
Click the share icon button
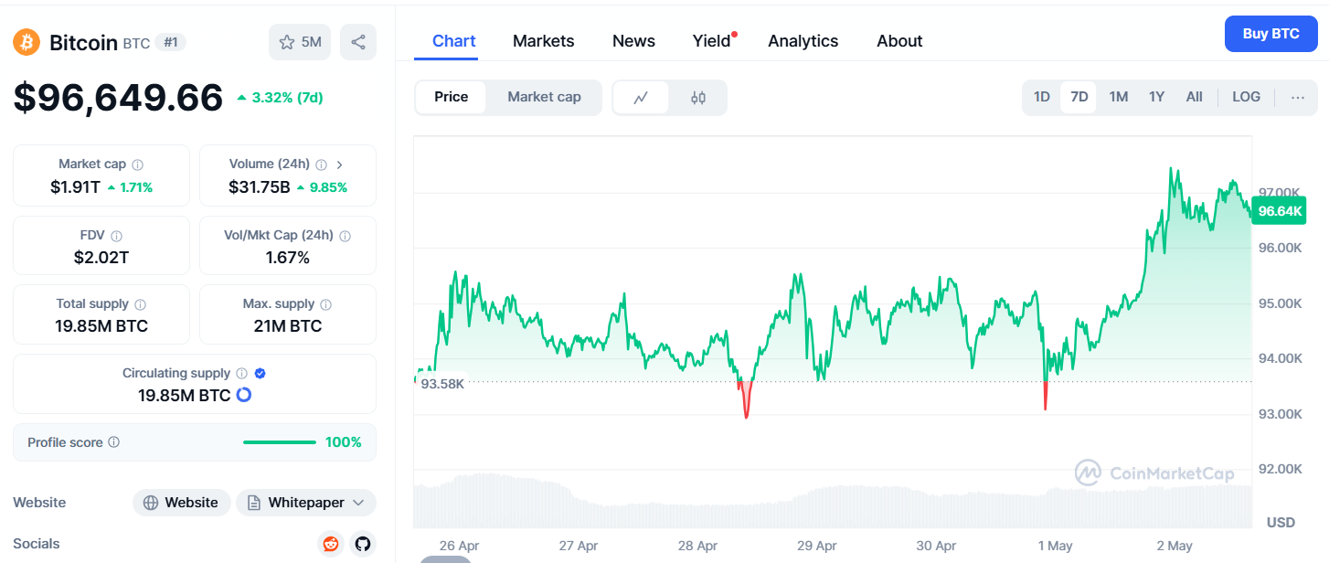[358, 42]
